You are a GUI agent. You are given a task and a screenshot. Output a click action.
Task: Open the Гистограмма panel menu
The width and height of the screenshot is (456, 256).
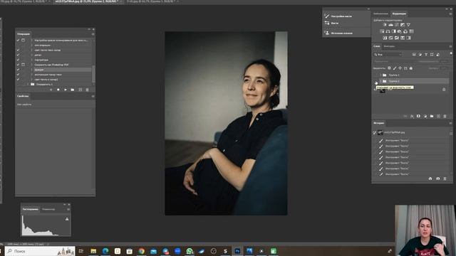coord(68,209)
